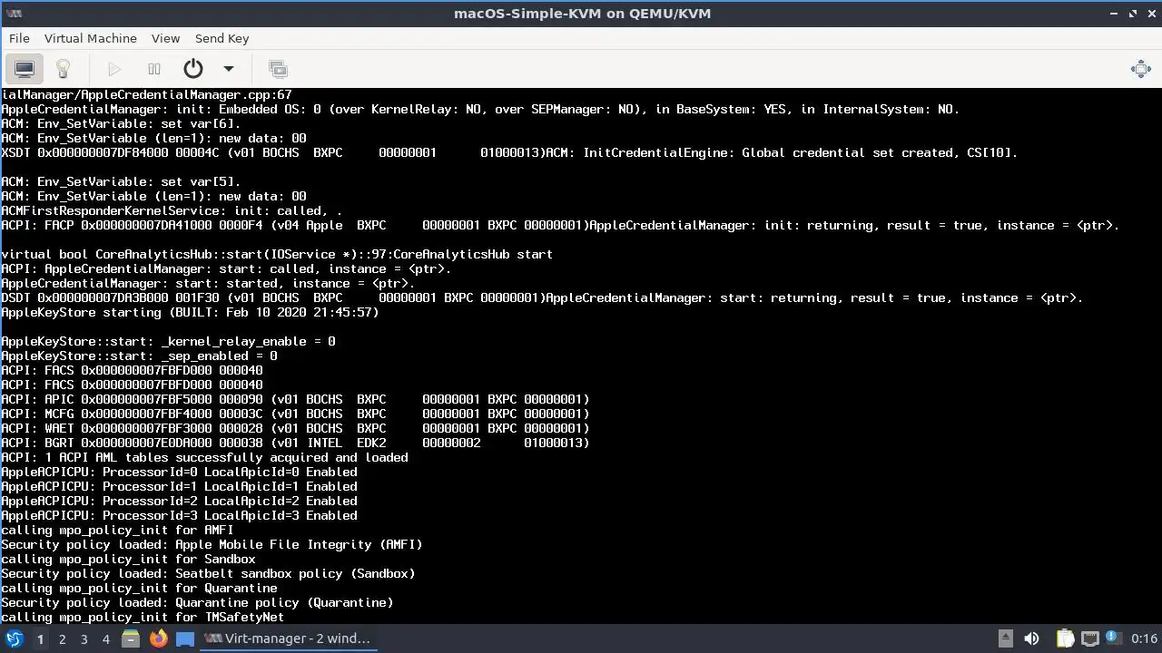Show the graphical console view
The image size is (1162, 653).
(25, 69)
